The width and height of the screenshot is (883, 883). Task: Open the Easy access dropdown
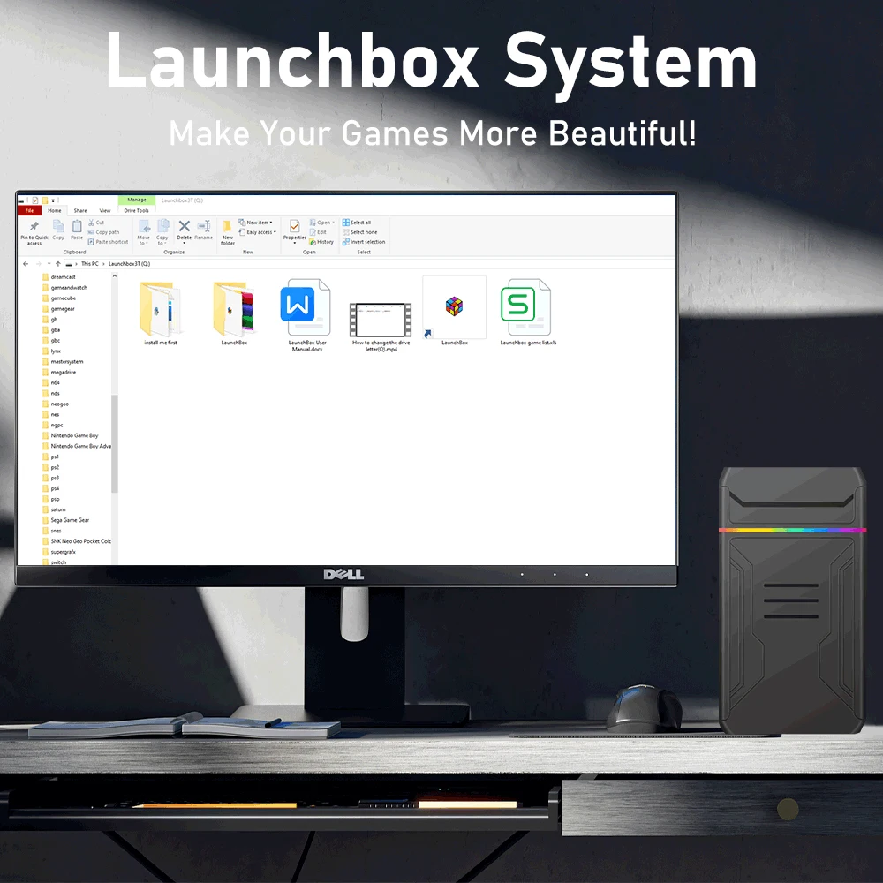(257, 232)
